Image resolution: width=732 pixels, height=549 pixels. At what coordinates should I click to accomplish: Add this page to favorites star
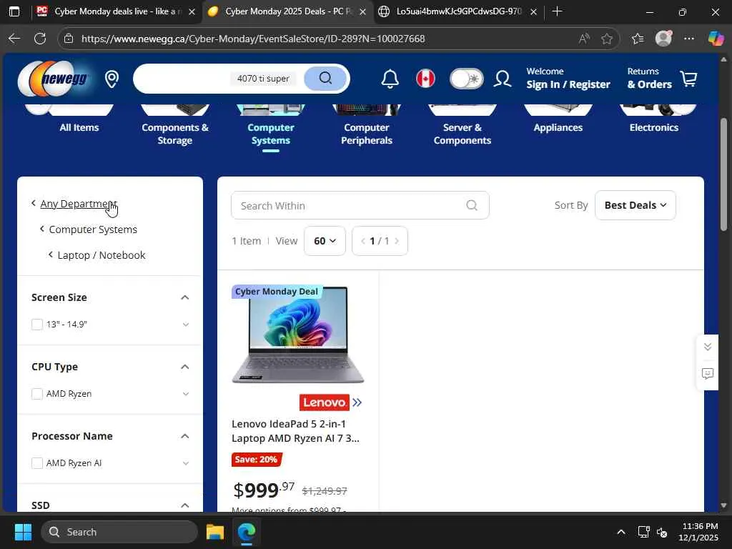tap(607, 39)
